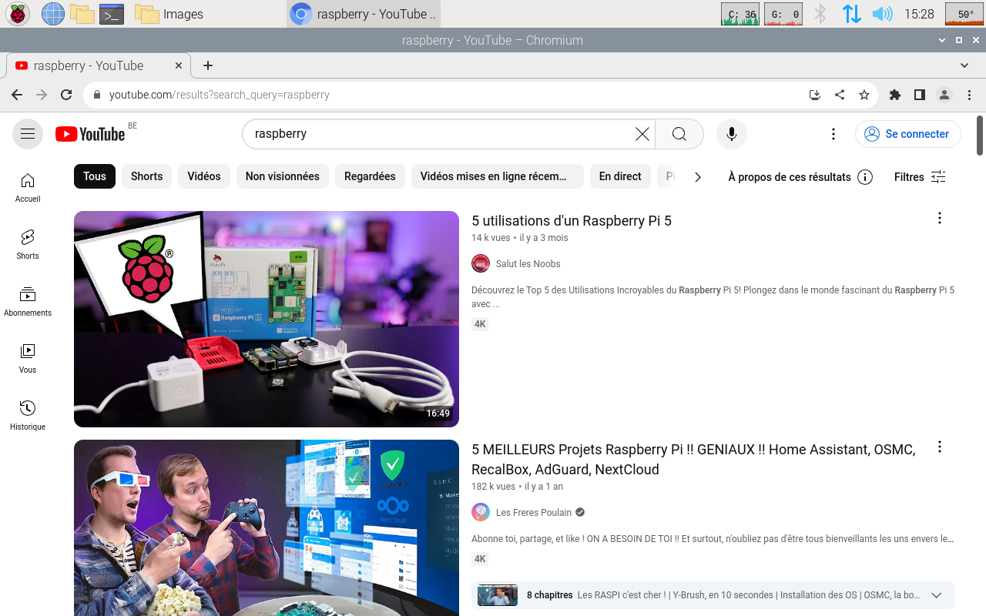Viewport: 986px width, 616px height.
Task: Click the site info lock icon
Action: [96, 95]
